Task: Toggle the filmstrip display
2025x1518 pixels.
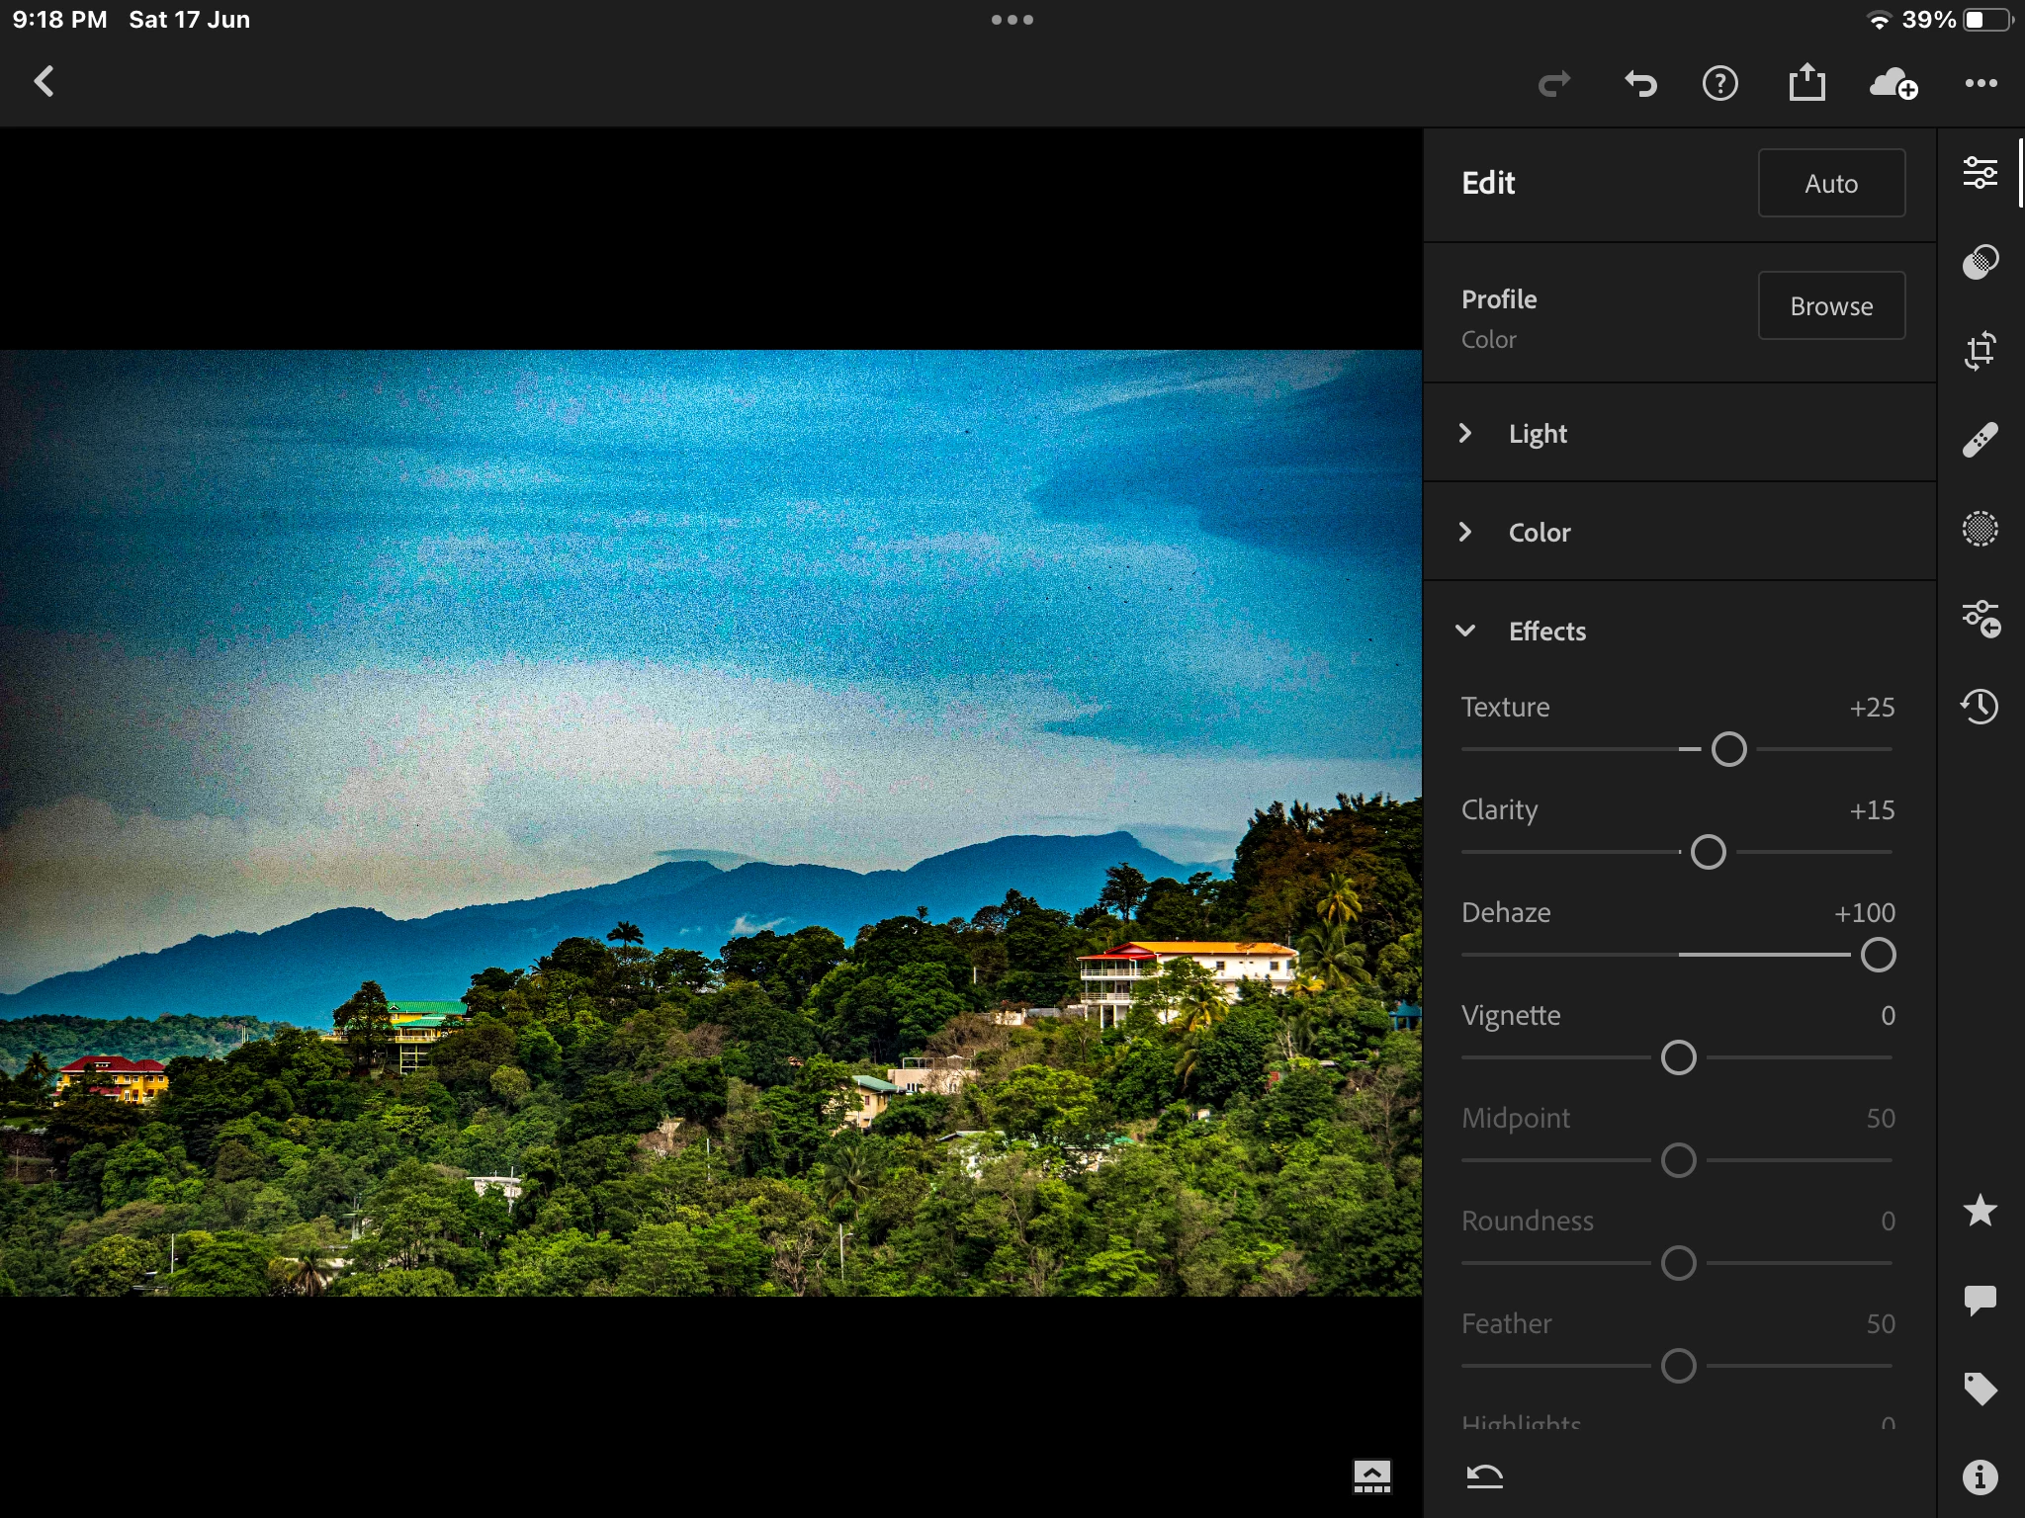Action: click(x=1371, y=1476)
